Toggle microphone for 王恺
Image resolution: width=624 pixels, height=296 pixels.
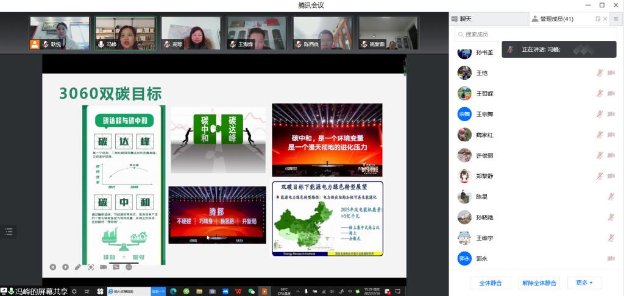click(x=600, y=73)
